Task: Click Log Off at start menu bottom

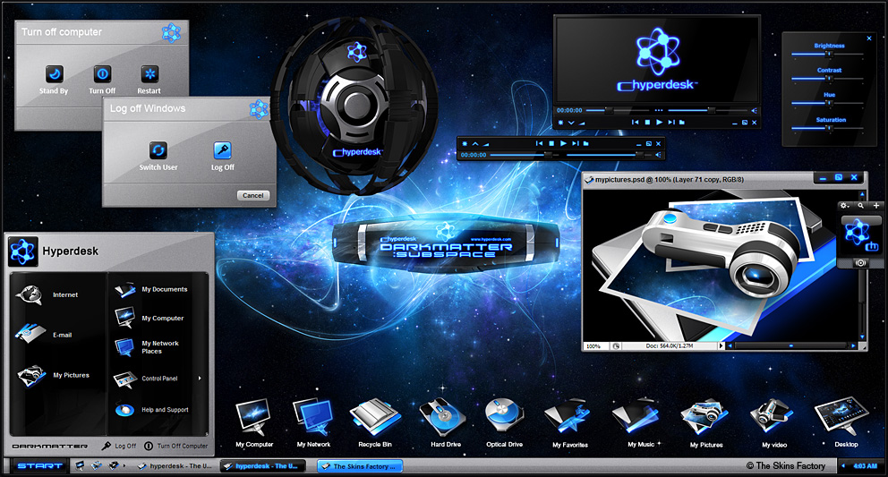Action: (x=119, y=446)
